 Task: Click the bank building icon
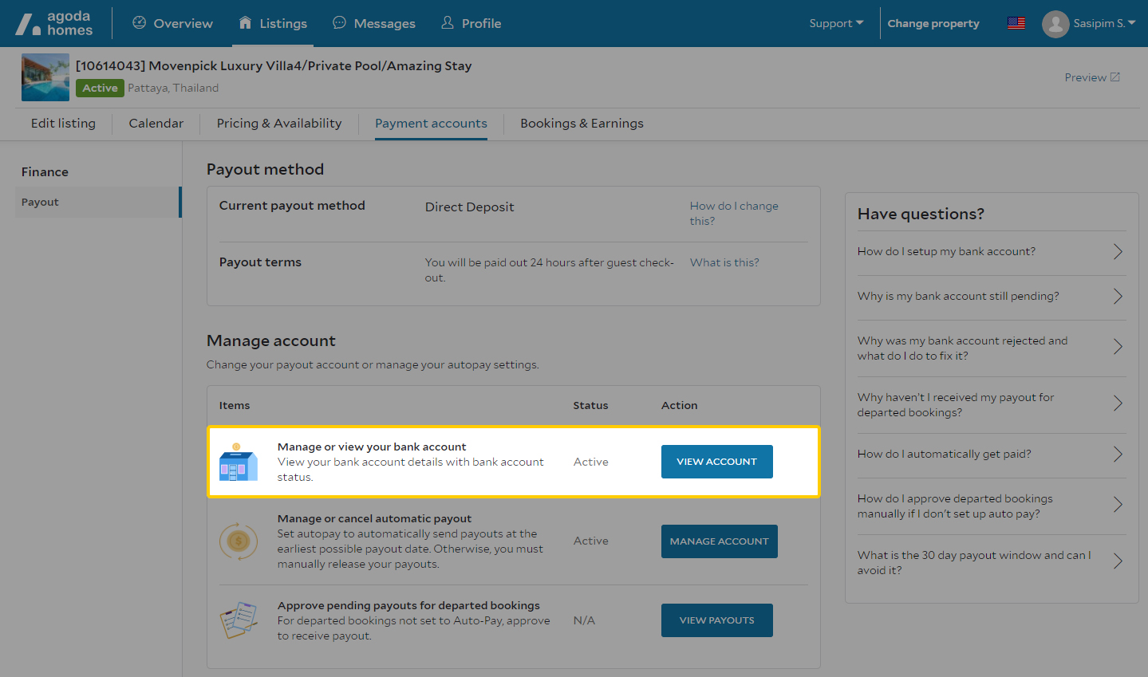click(x=238, y=462)
